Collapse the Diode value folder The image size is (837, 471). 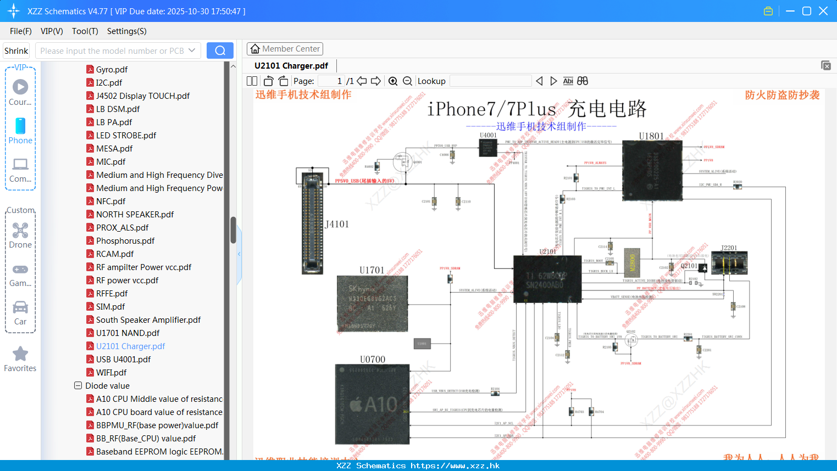pos(78,385)
